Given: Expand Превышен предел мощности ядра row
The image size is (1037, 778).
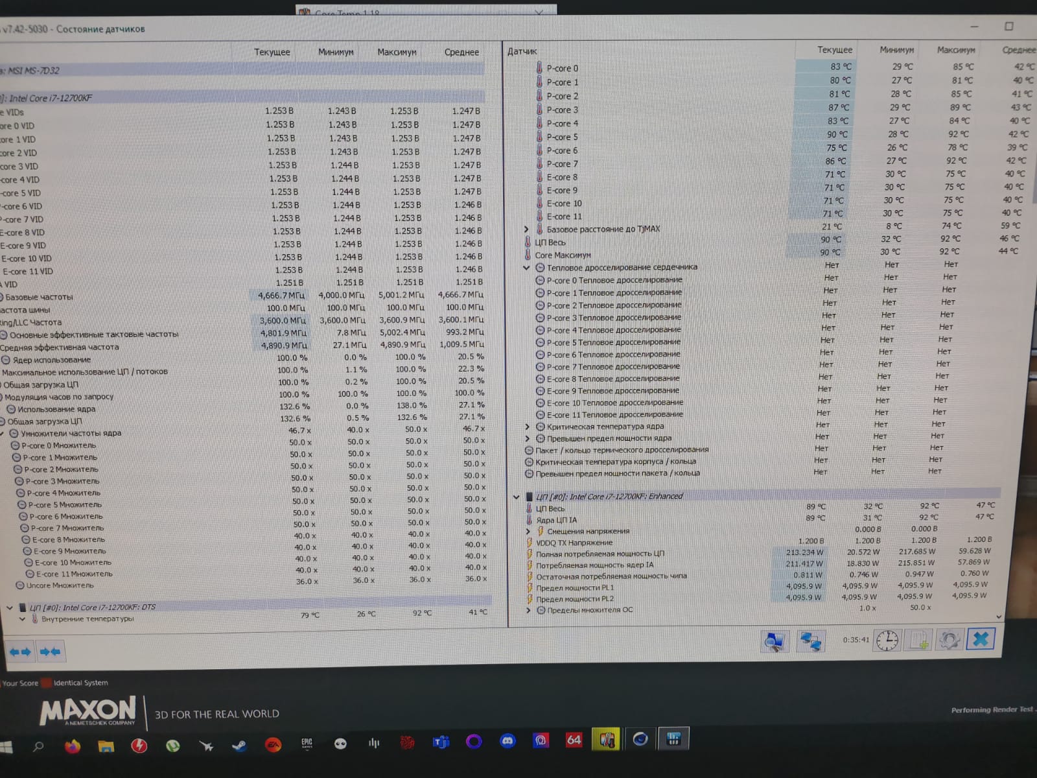Looking at the screenshot, I should pyautogui.click(x=527, y=438).
